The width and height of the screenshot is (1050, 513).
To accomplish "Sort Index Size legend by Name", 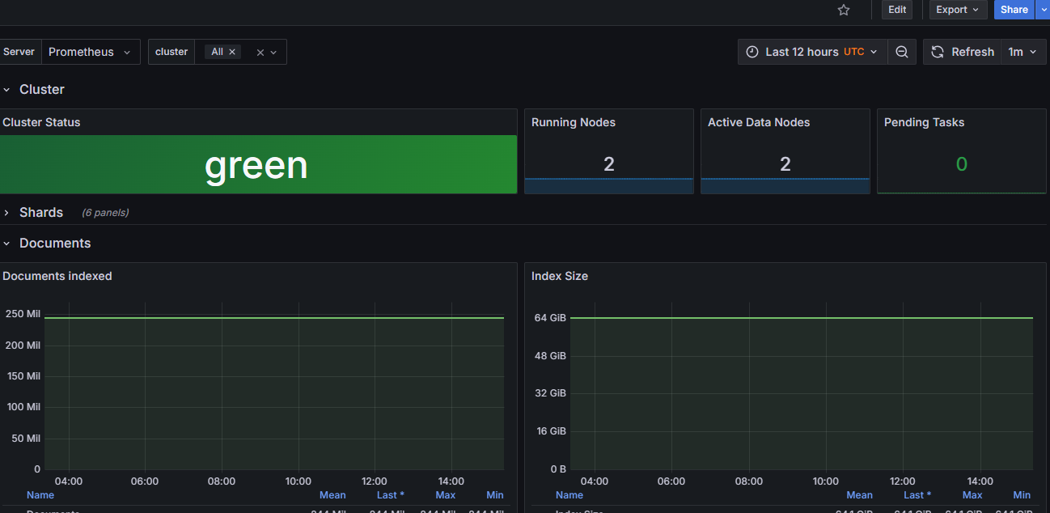I will pyautogui.click(x=569, y=495).
